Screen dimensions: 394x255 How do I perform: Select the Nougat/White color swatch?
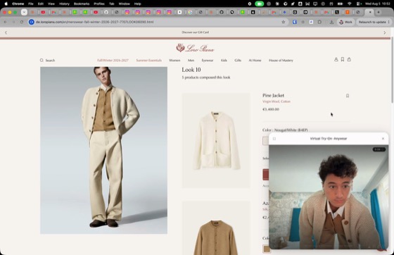[x=266, y=141]
